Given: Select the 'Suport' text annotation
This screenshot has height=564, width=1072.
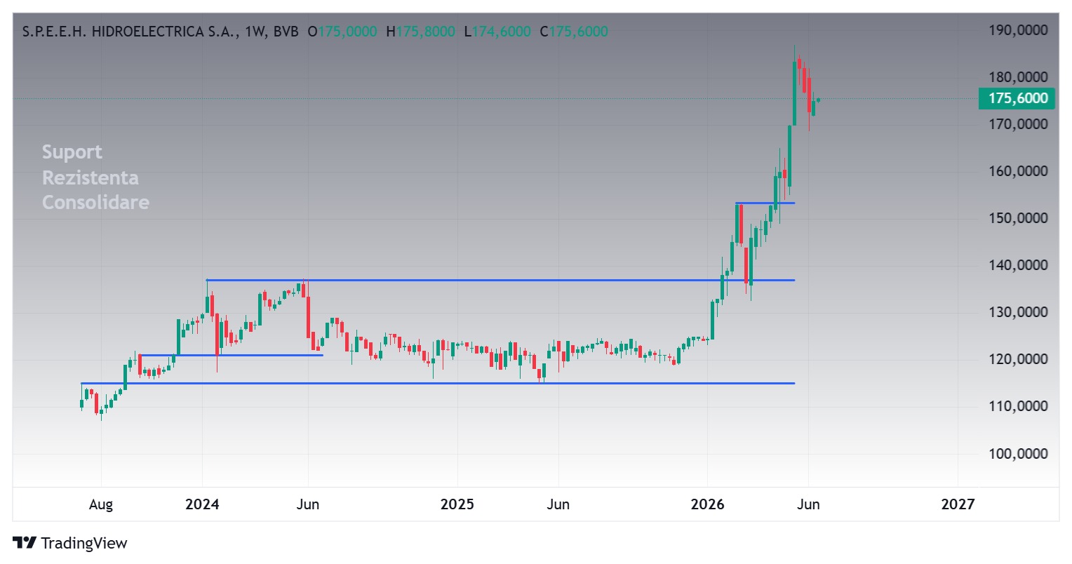Looking at the screenshot, I should (x=72, y=152).
